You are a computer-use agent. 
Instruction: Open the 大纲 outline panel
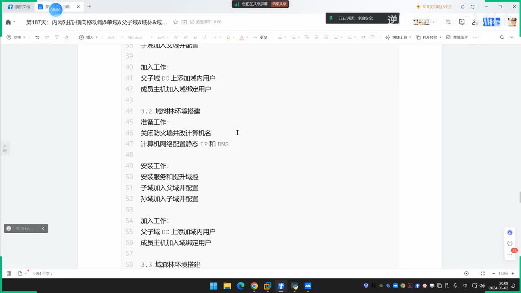tap(5, 148)
